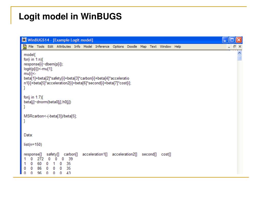This screenshot has width=262, height=197.
Task: Click the line 'model{'
Action: click(x=30, y=55)
